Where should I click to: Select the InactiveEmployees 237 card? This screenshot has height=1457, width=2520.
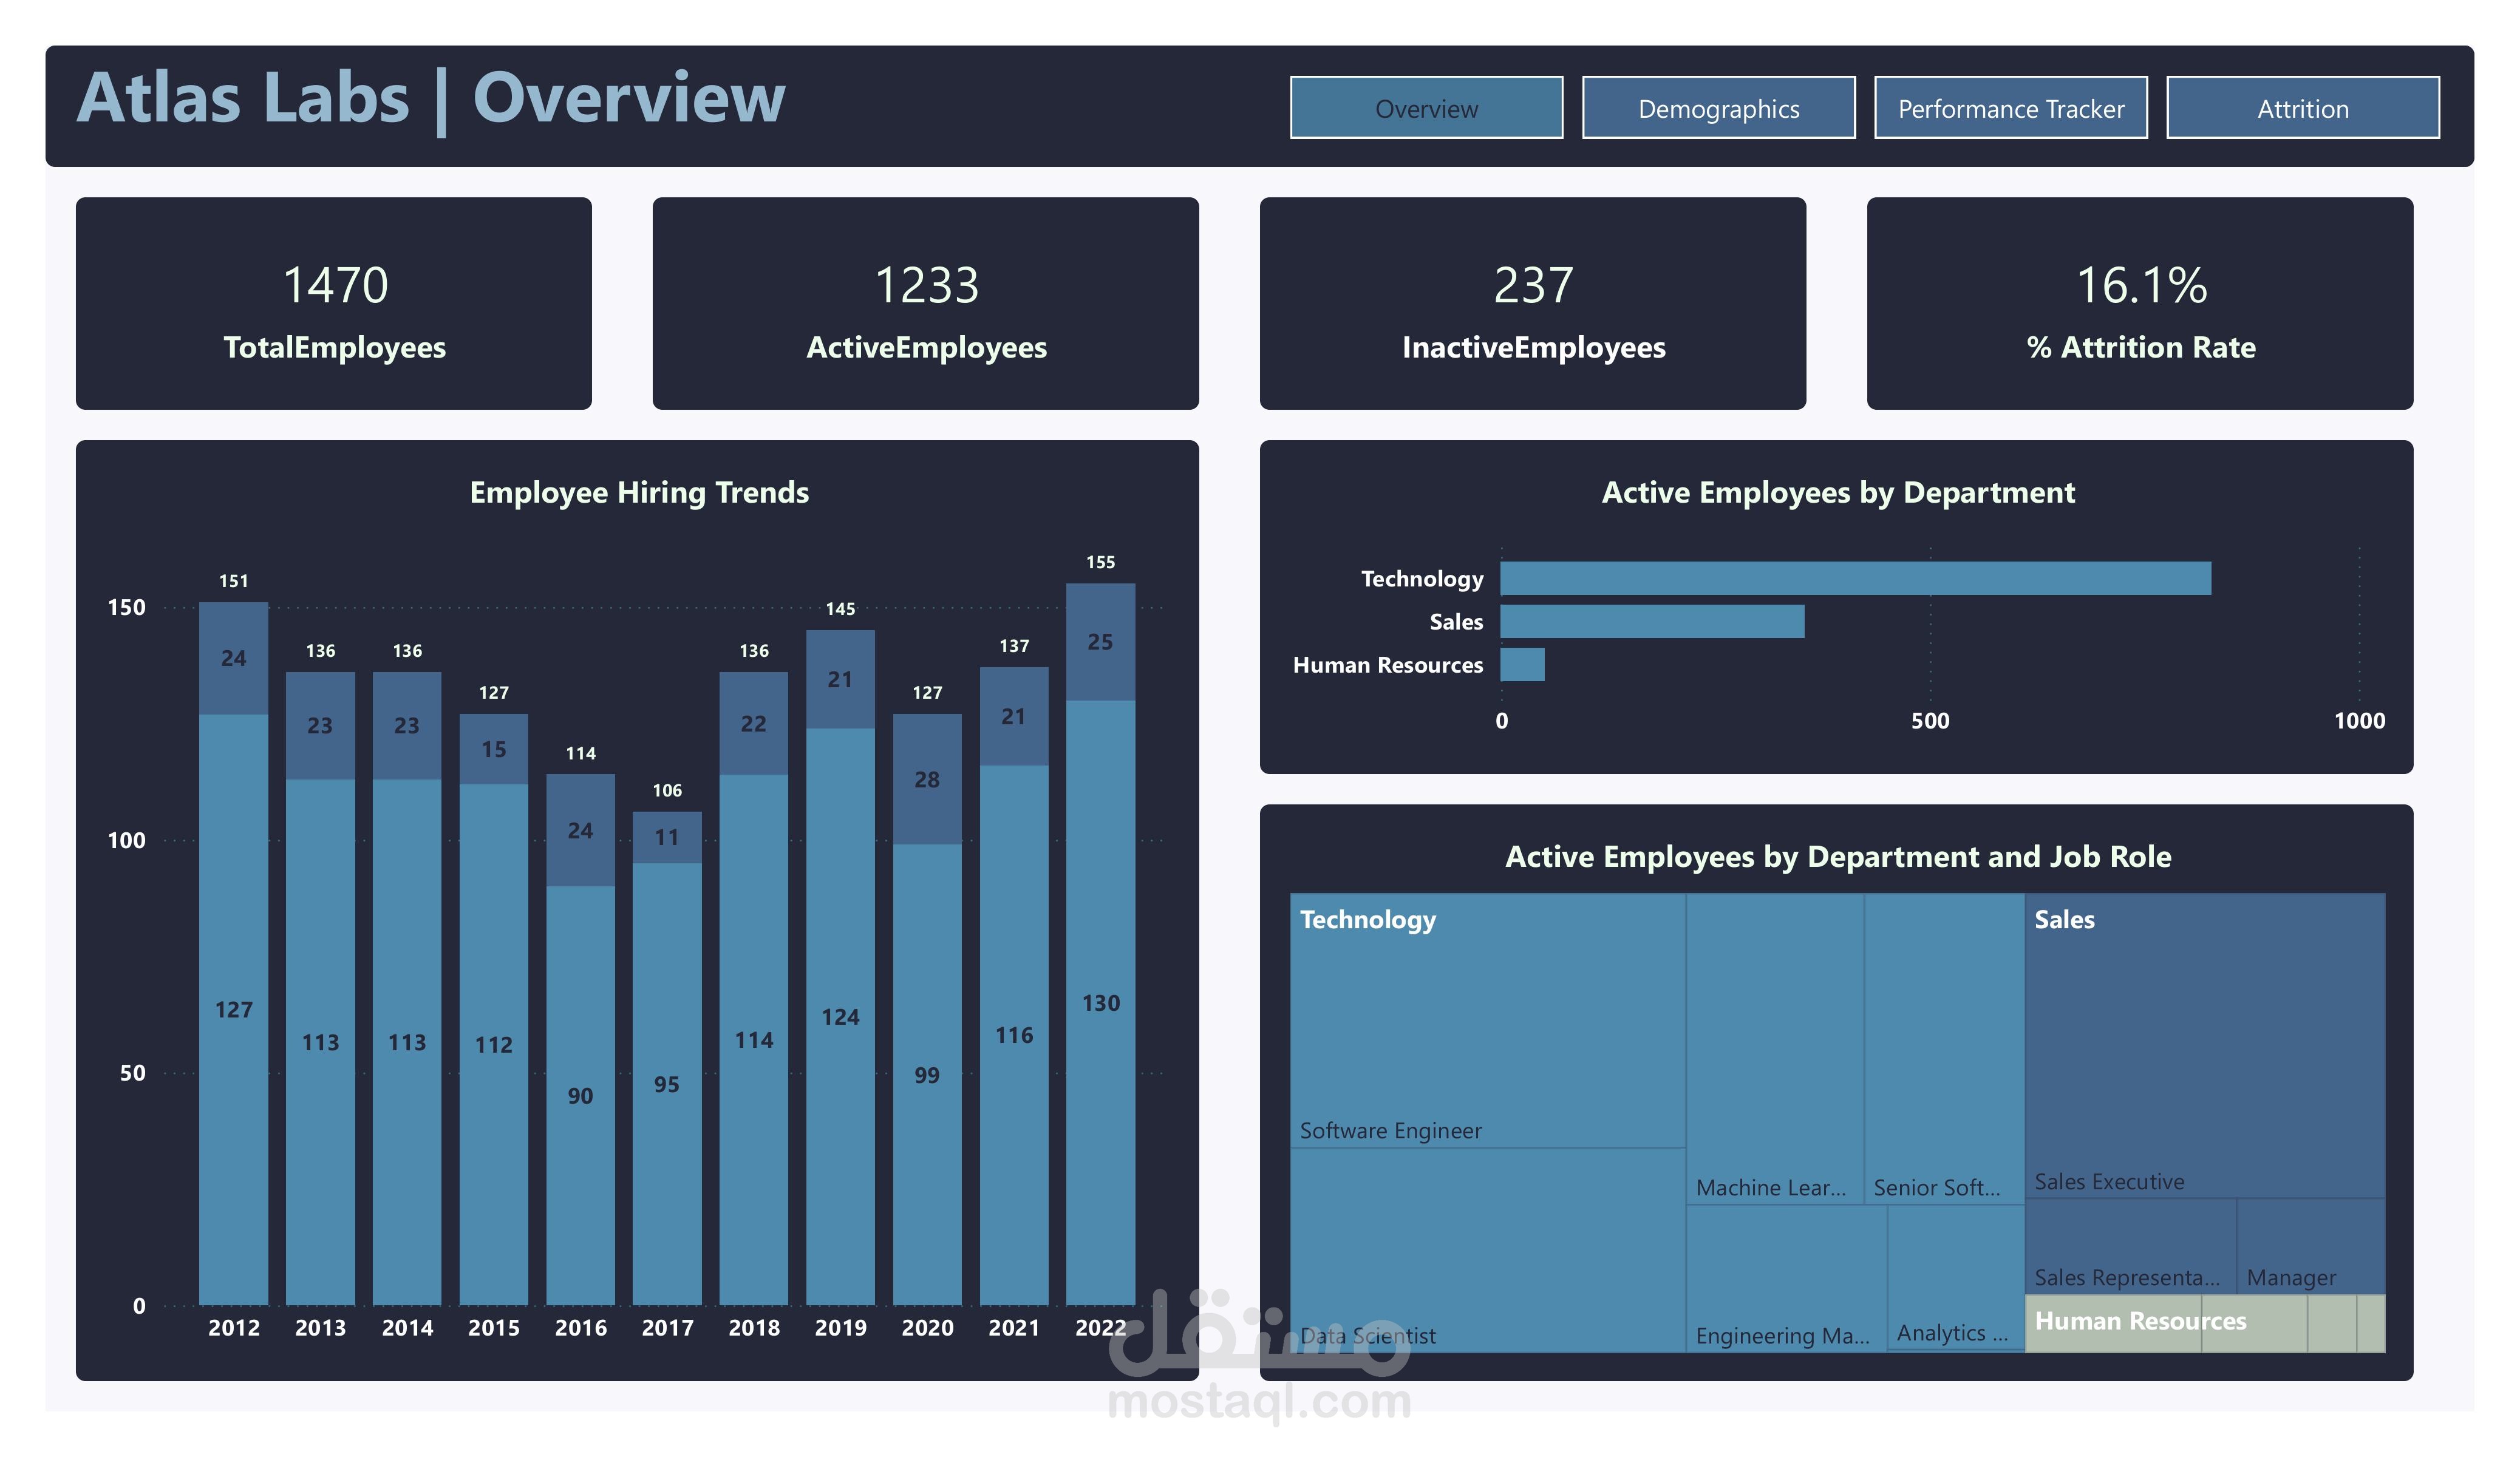click(1532, 303)
